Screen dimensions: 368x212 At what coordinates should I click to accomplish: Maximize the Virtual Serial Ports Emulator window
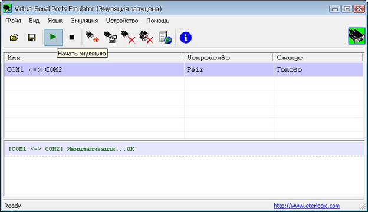pos(347,9)
